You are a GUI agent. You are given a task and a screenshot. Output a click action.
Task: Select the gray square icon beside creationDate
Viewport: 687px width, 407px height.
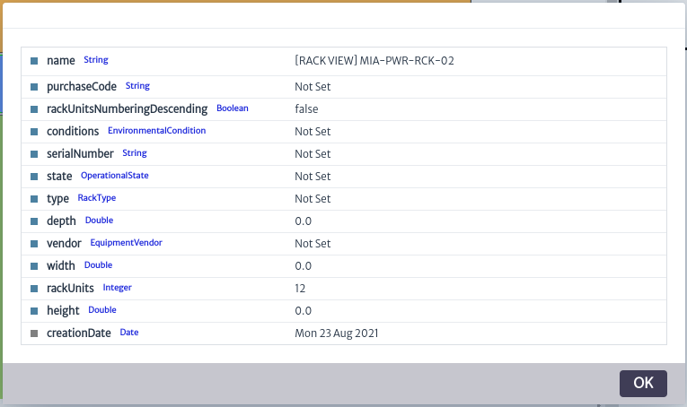pyautogui.click(x=34, y=333)
